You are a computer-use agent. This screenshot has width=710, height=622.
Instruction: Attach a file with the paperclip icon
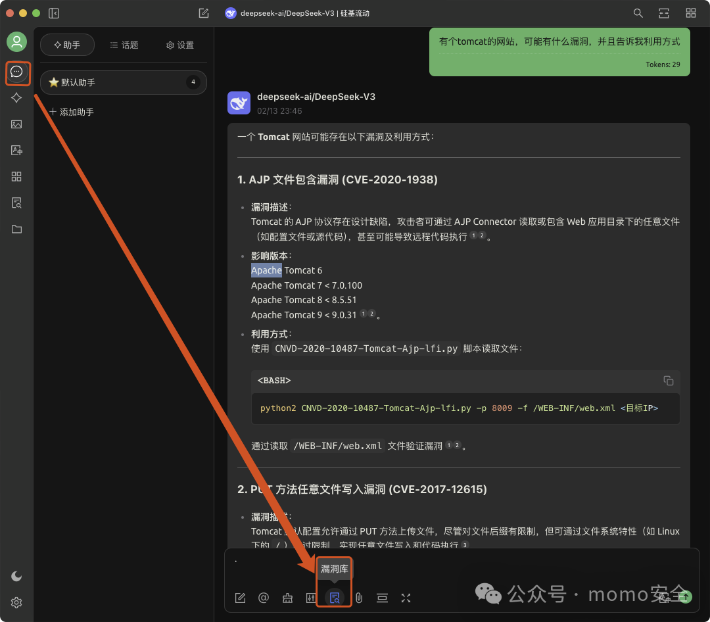click(359, 598)
